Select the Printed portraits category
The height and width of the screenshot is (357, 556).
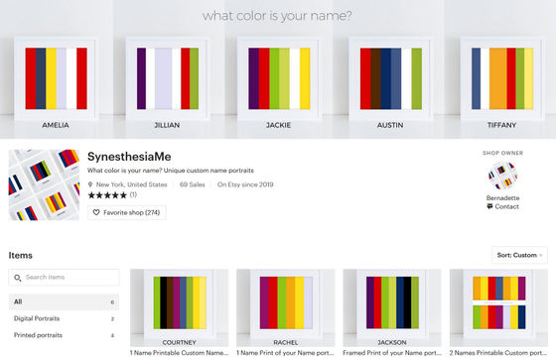[x=64, y=335]
